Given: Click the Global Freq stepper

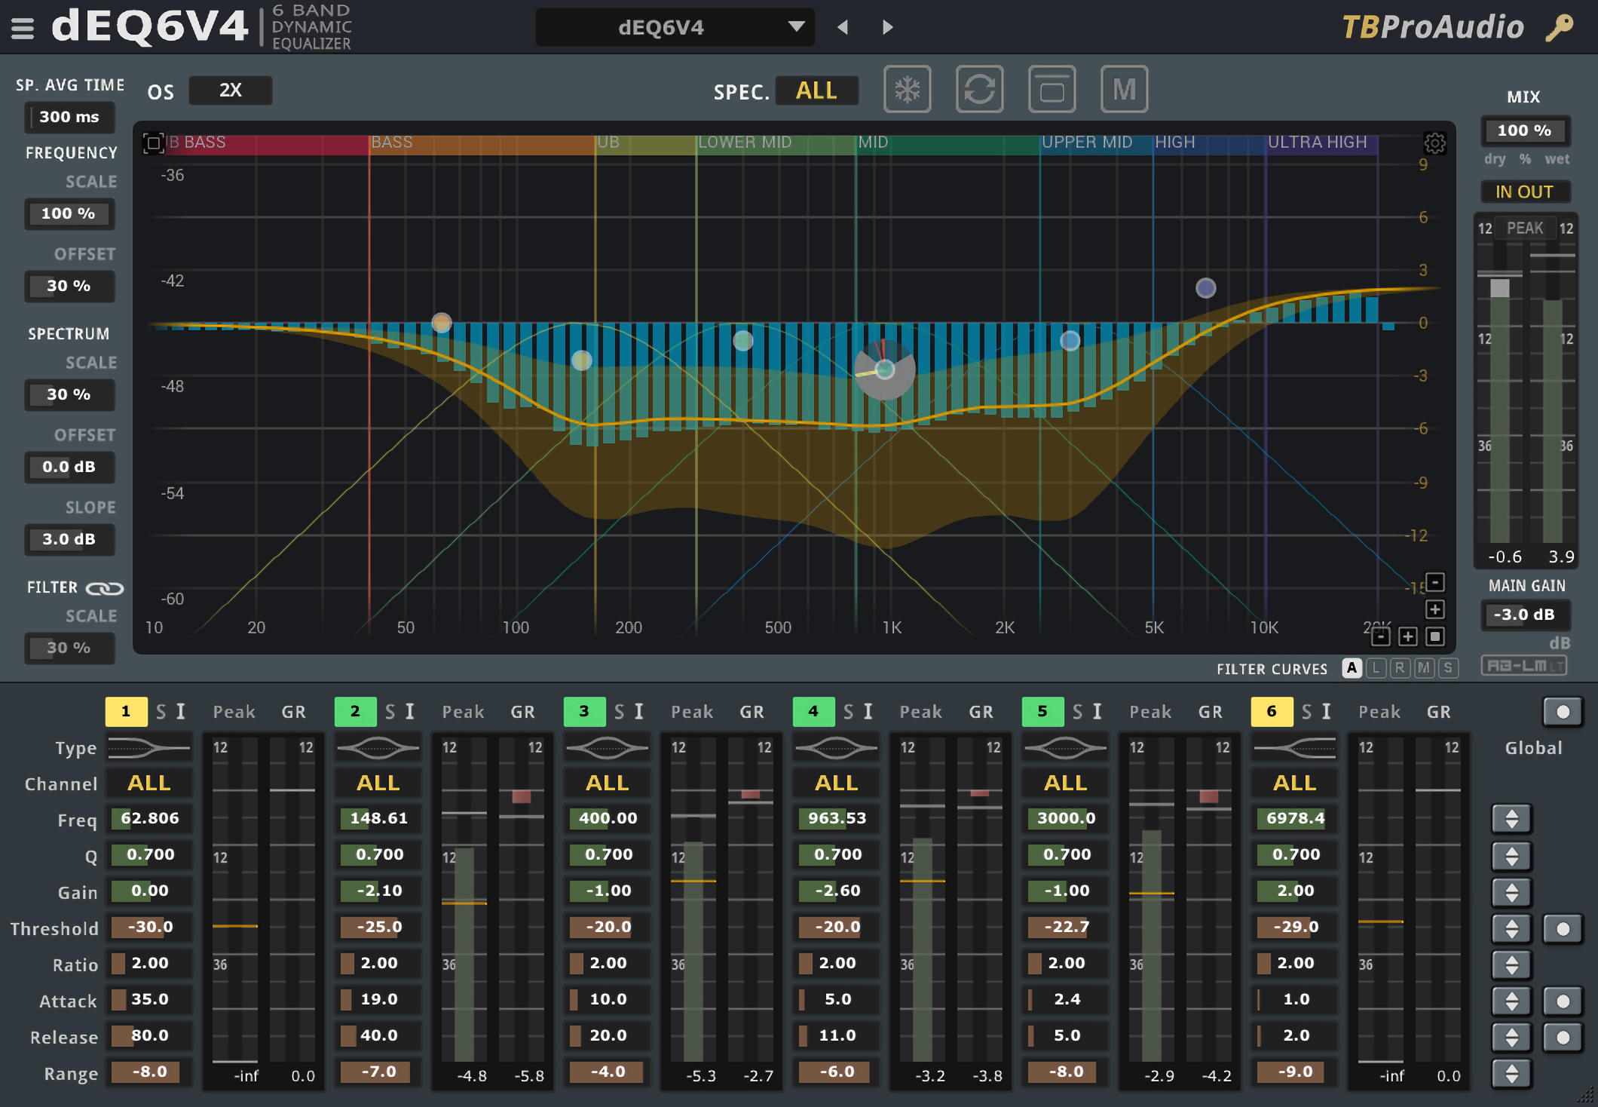Looking at the screenshot, I should pos(1511,818).
